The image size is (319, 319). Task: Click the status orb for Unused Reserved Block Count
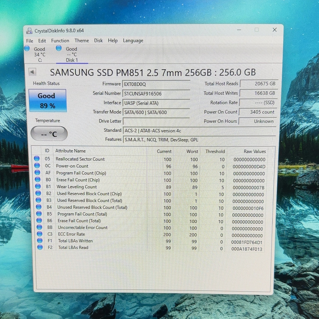(x=39, y=207)
